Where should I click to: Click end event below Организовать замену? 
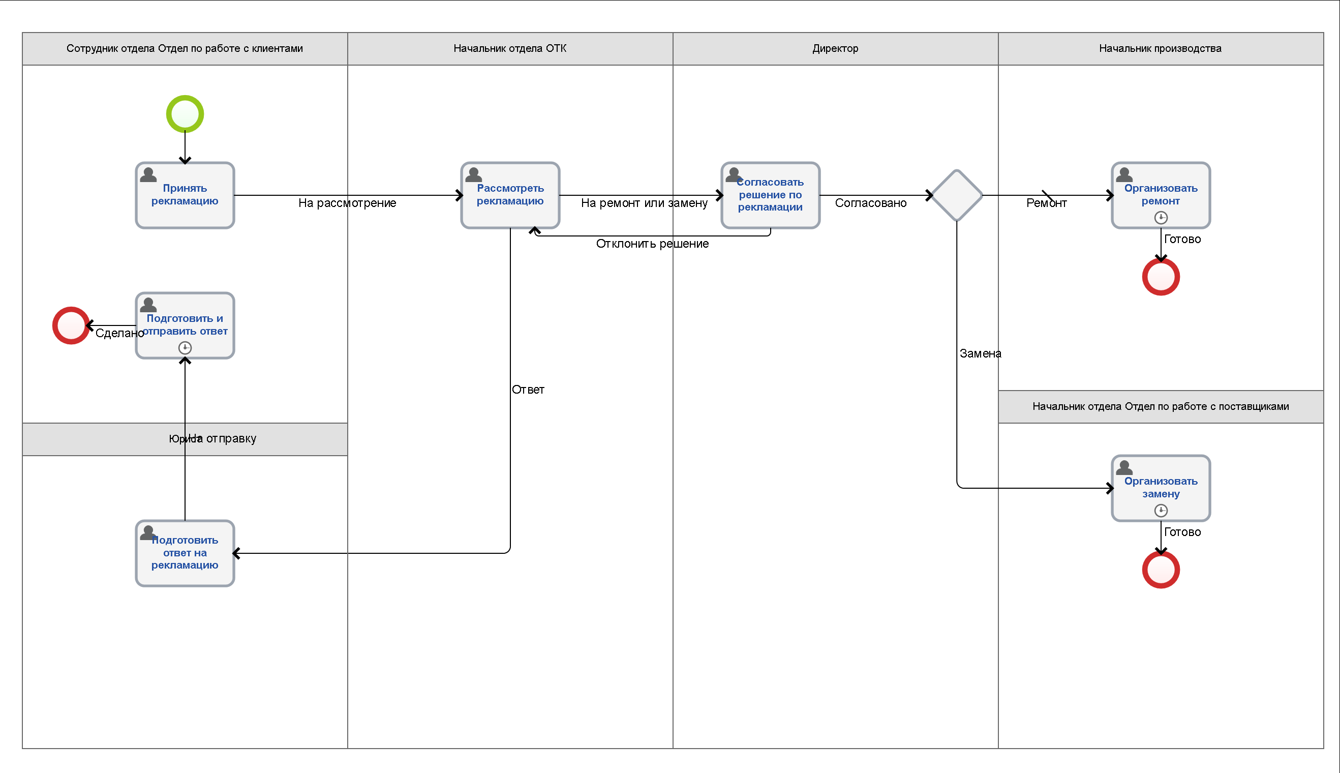point(1161,570)
